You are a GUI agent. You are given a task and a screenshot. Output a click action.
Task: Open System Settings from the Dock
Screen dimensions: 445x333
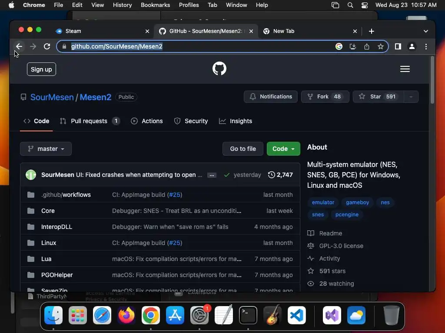(199, 315)
